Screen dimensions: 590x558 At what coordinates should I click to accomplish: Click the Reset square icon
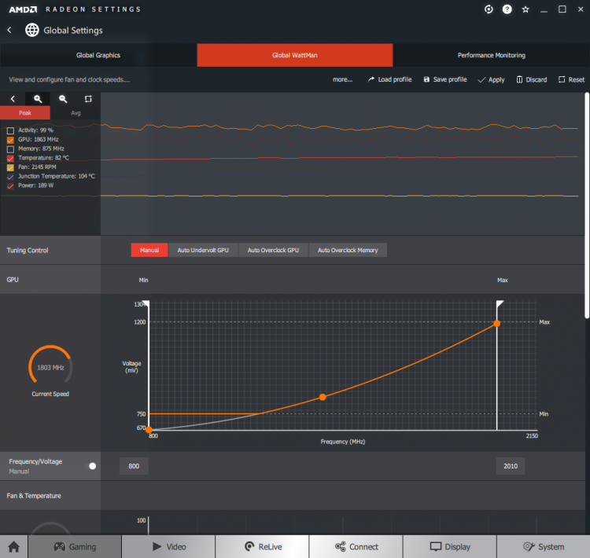point(562,79)
